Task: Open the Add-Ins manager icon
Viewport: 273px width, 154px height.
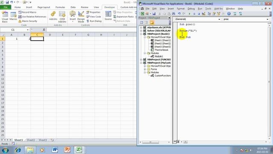Action: tap(53, 16)
